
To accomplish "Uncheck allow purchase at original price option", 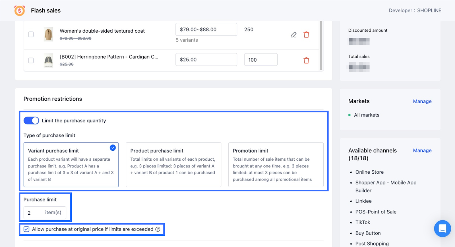I will pos(26,229).
